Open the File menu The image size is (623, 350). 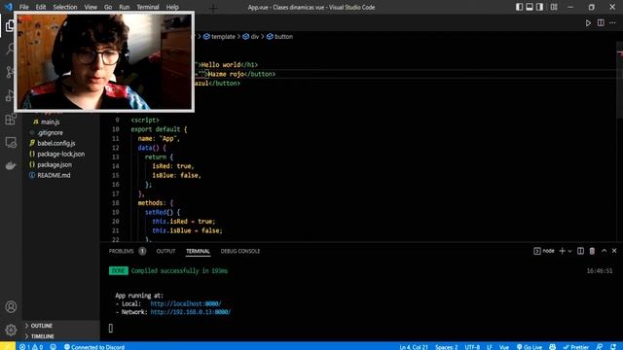coord(23,7)
